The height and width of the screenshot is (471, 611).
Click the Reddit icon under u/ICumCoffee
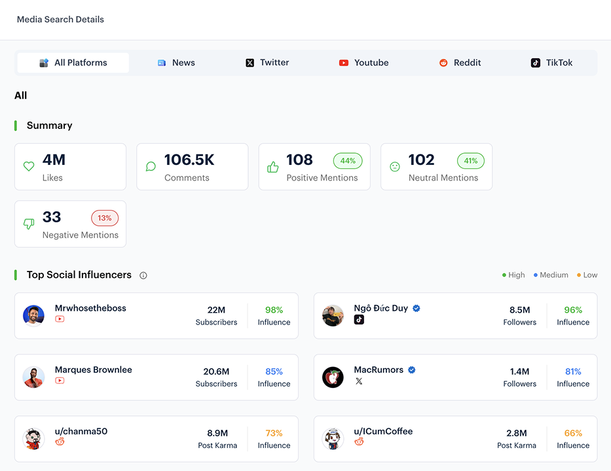(359, 442)
